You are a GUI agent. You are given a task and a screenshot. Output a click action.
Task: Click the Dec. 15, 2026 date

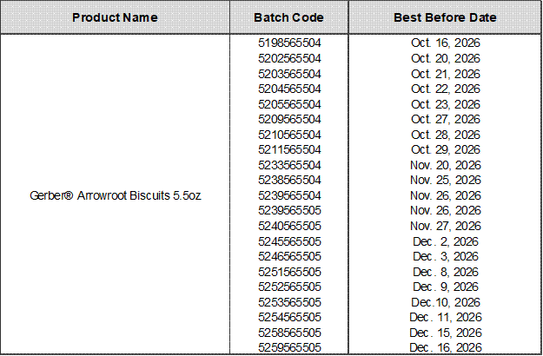[x=446, y=333]
